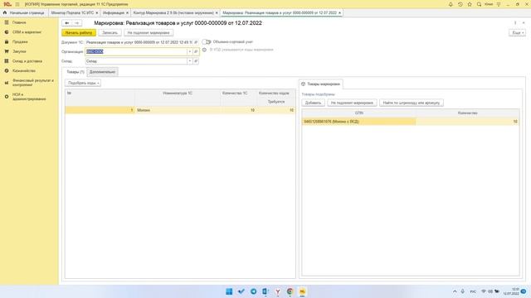The image size is (531, 298).
Task: Select the Молоко row in goods table
Action: (180, 110)
